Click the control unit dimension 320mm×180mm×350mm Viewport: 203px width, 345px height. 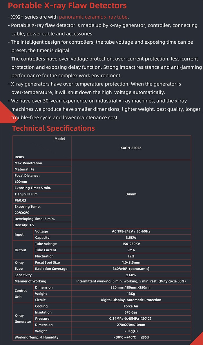[x=131, y=287]
